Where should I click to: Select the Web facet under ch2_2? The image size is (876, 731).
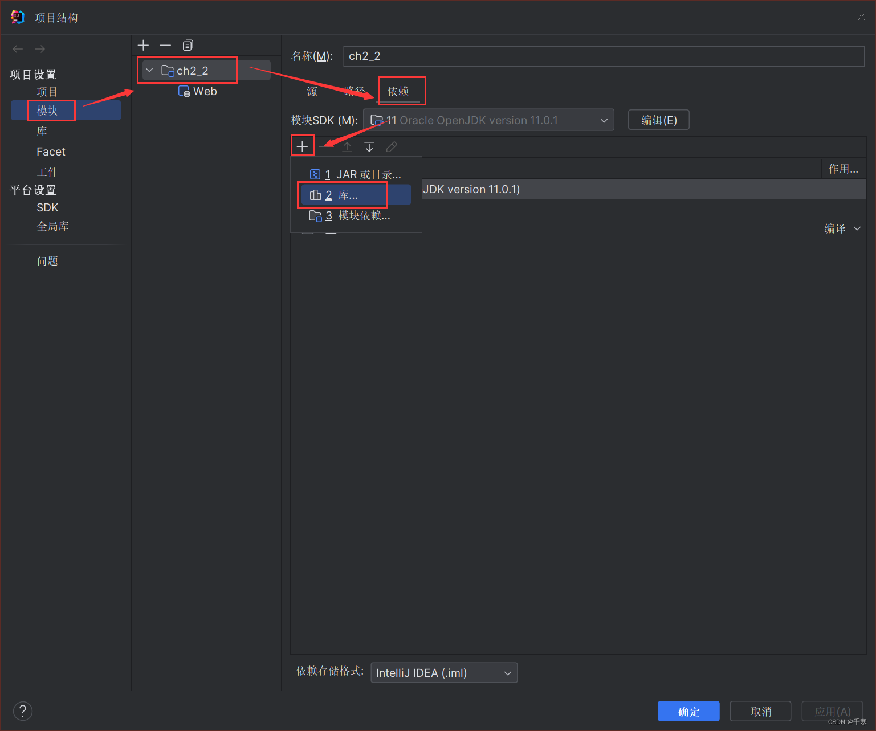(x=198, y=91)
